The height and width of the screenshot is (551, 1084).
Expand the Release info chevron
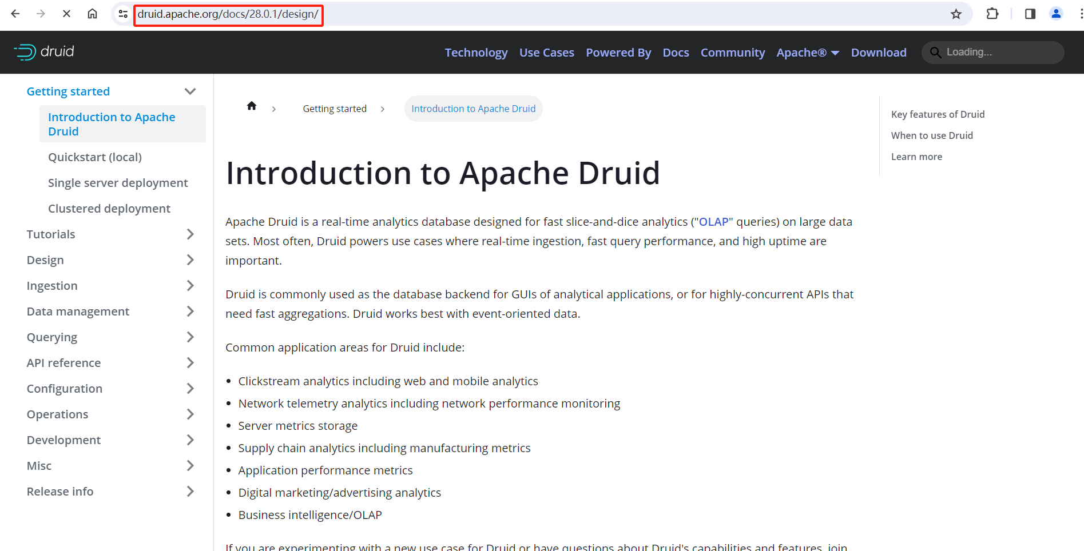[190, 492]
